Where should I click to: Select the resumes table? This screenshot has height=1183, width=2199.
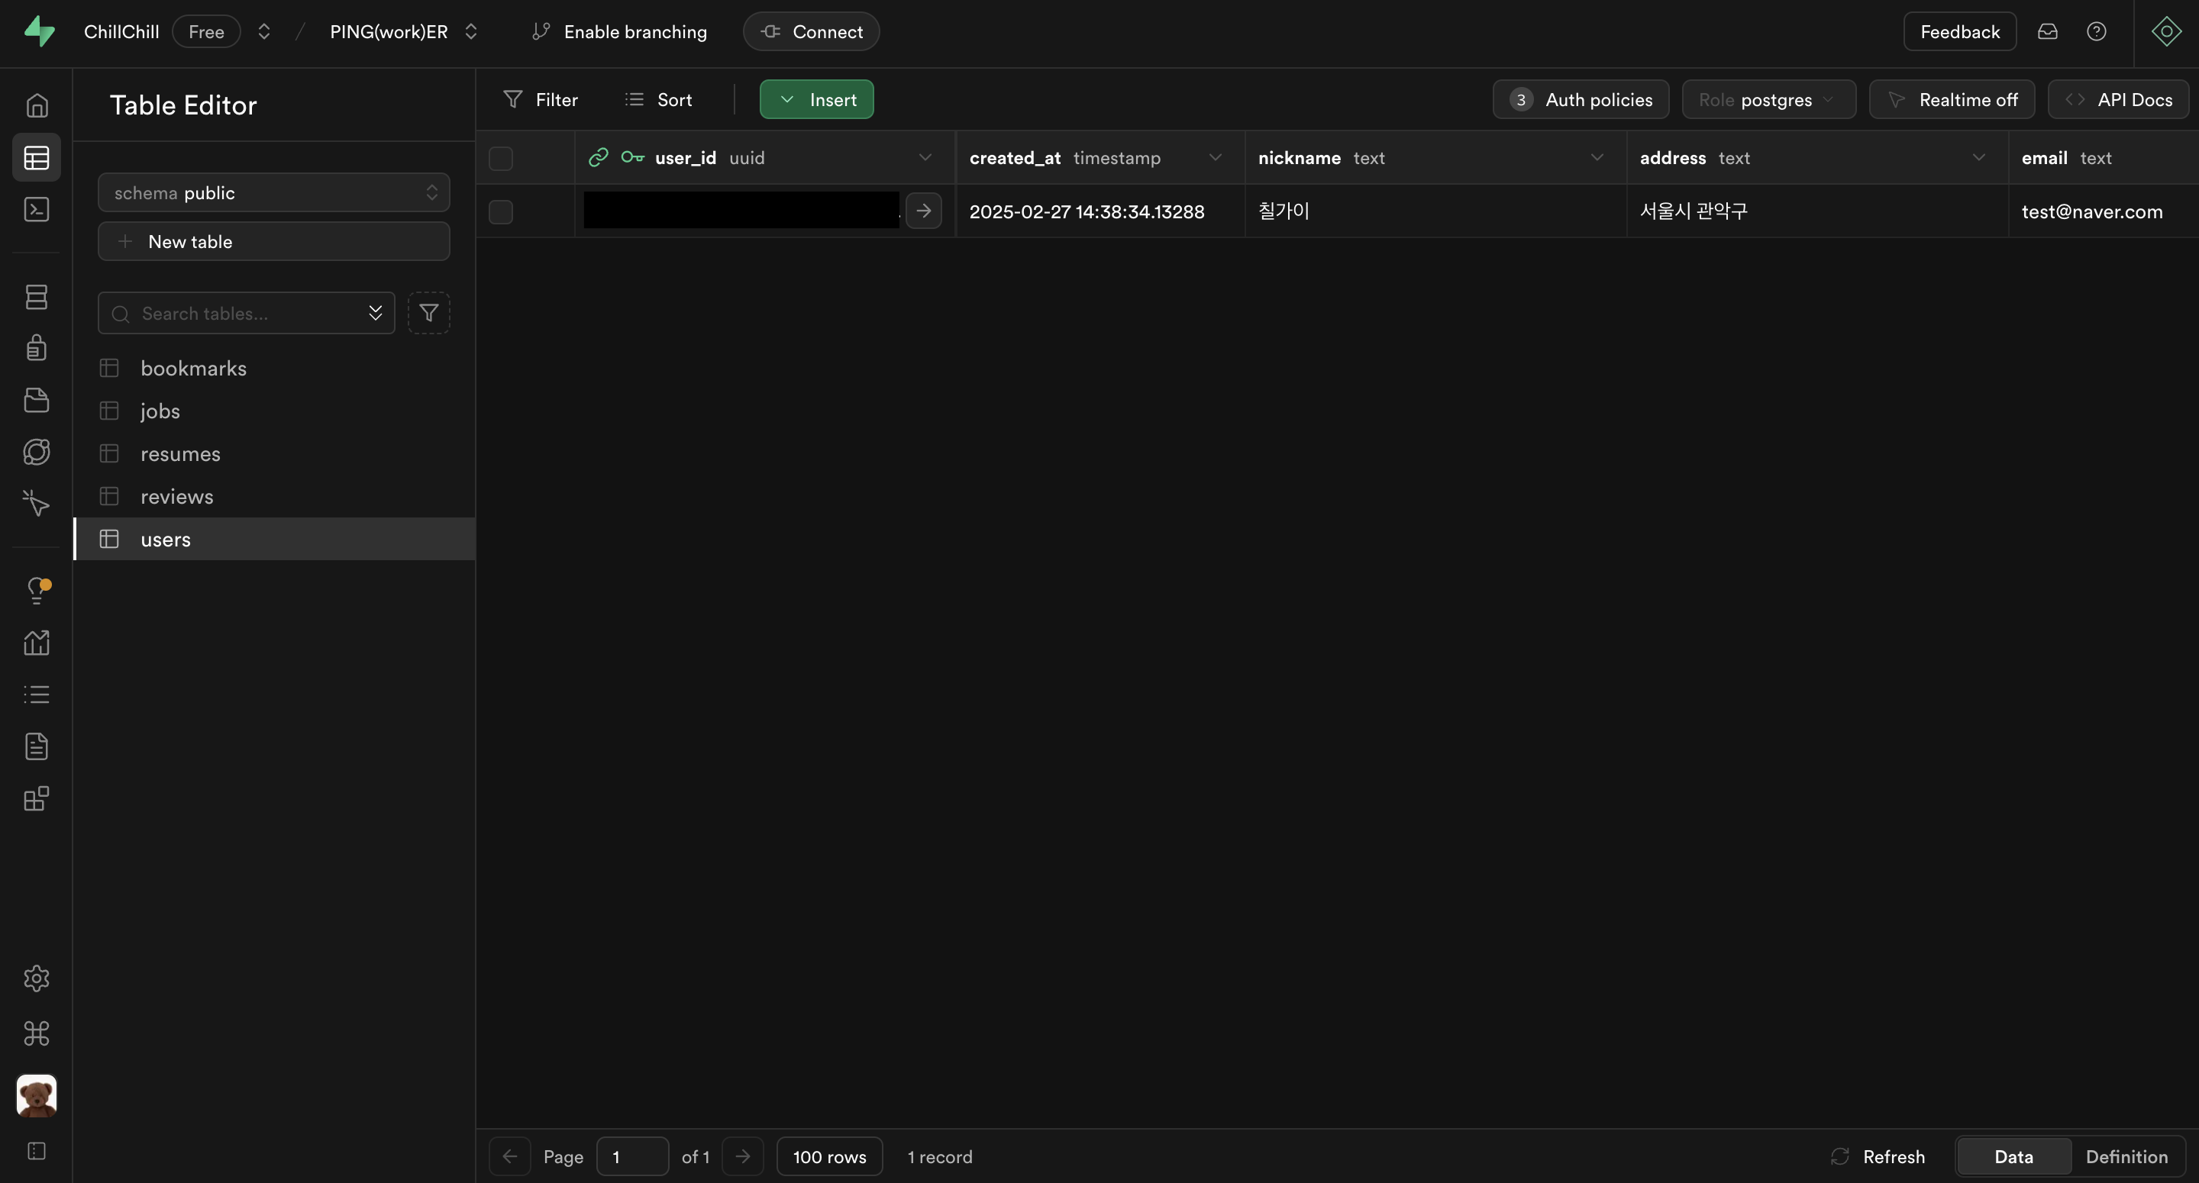[x=180, y=454]
